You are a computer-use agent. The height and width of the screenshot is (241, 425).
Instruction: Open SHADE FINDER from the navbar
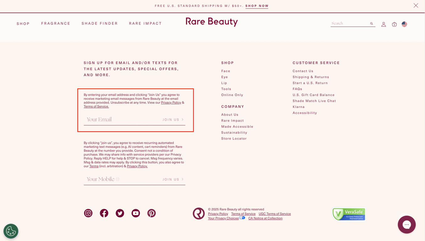tap(100, 23)
